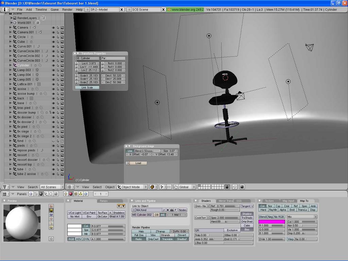Toggle renderability icon for Circle in outliner
The image size is (348, 261).
pyautogui.click(x=63, y=37)
